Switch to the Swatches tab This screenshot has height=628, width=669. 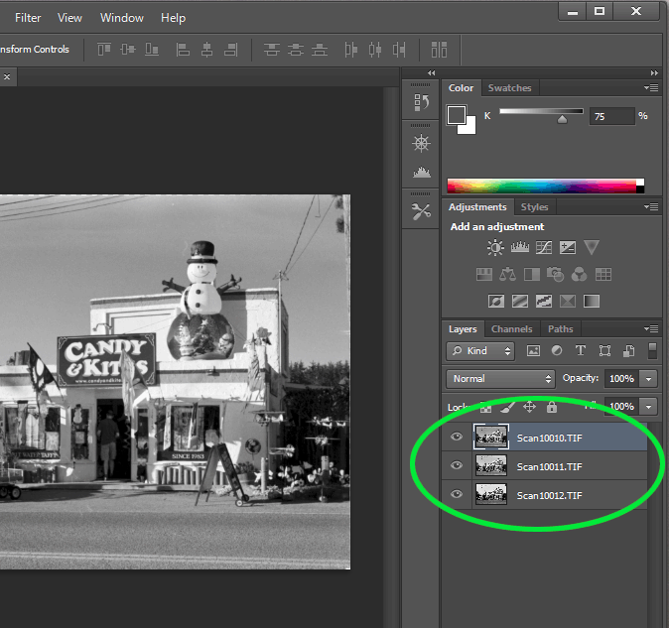(x=509, y=88)
